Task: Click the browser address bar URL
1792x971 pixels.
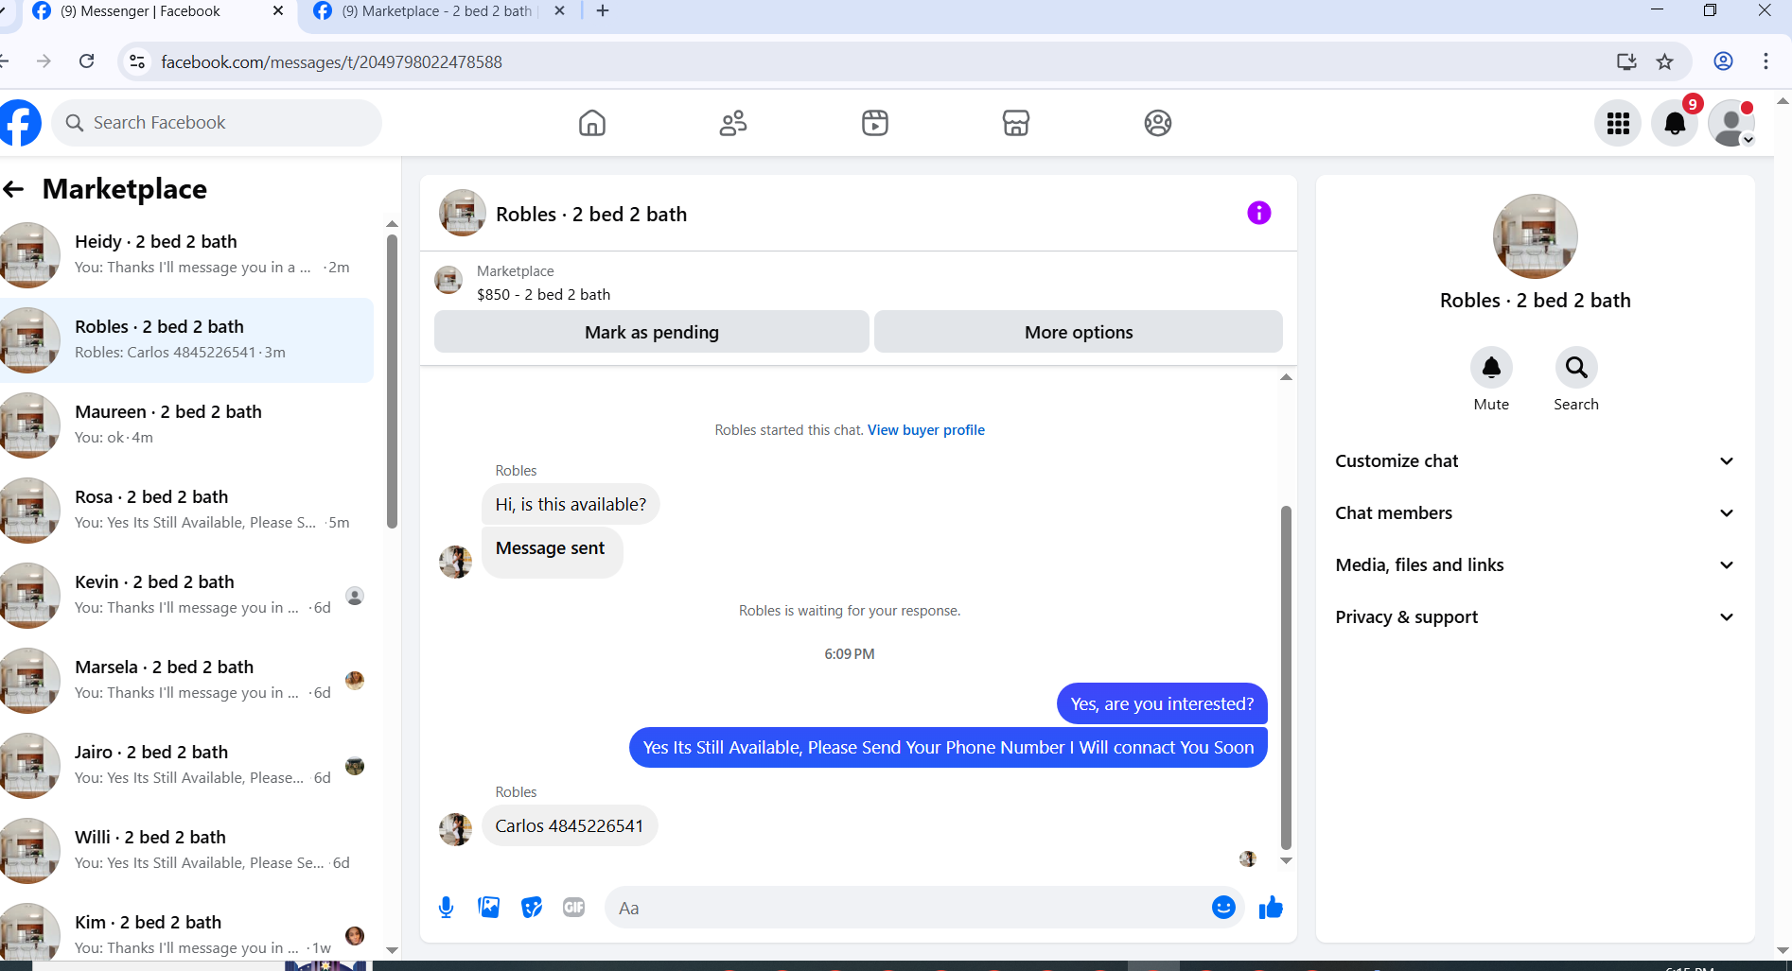Action: pos(331,62)
